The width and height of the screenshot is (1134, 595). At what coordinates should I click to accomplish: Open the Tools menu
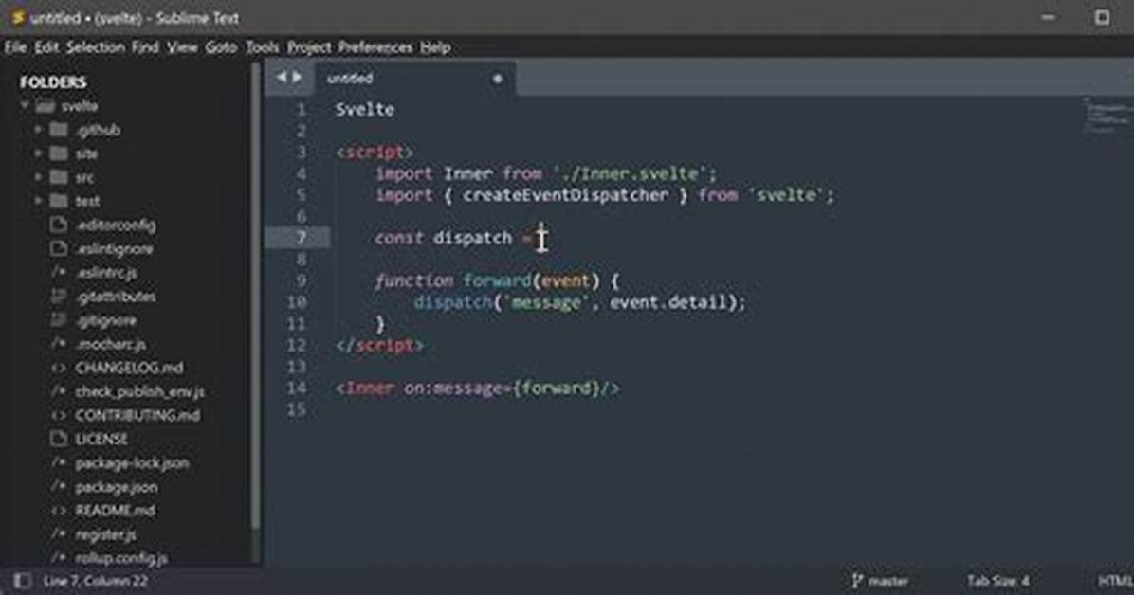(262, 47)
